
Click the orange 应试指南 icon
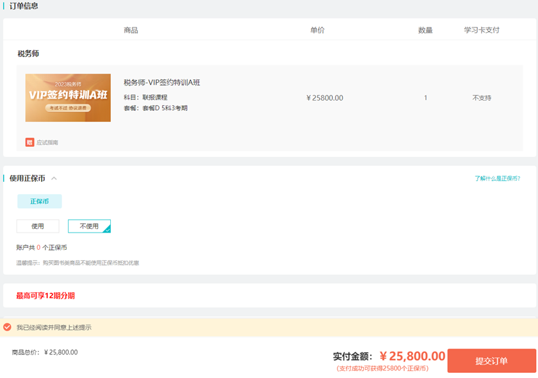29,142
